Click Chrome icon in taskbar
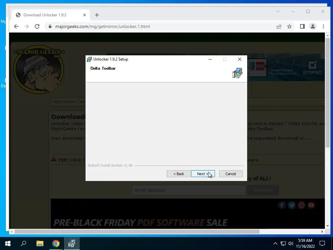The height and width of the screenshot is (250, 333). click(56, 243)
